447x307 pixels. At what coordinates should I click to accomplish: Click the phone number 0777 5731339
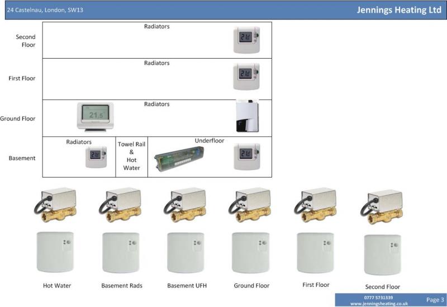[x=378, y=298]
